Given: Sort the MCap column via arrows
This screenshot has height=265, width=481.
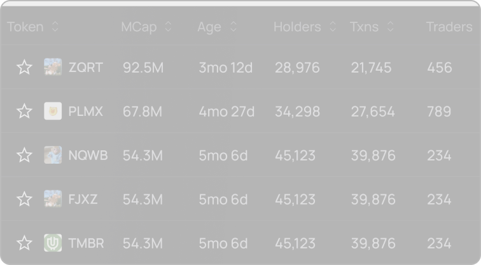Looking at the screenshot, I should (168, 27).
